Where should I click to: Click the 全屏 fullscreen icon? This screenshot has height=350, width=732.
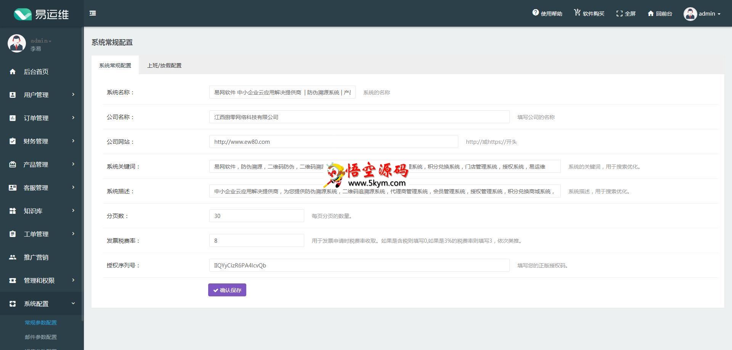(x=620, y=14)
